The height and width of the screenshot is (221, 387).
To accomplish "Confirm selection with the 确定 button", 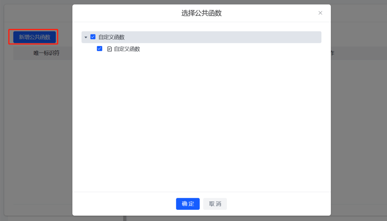I will 188,204.
